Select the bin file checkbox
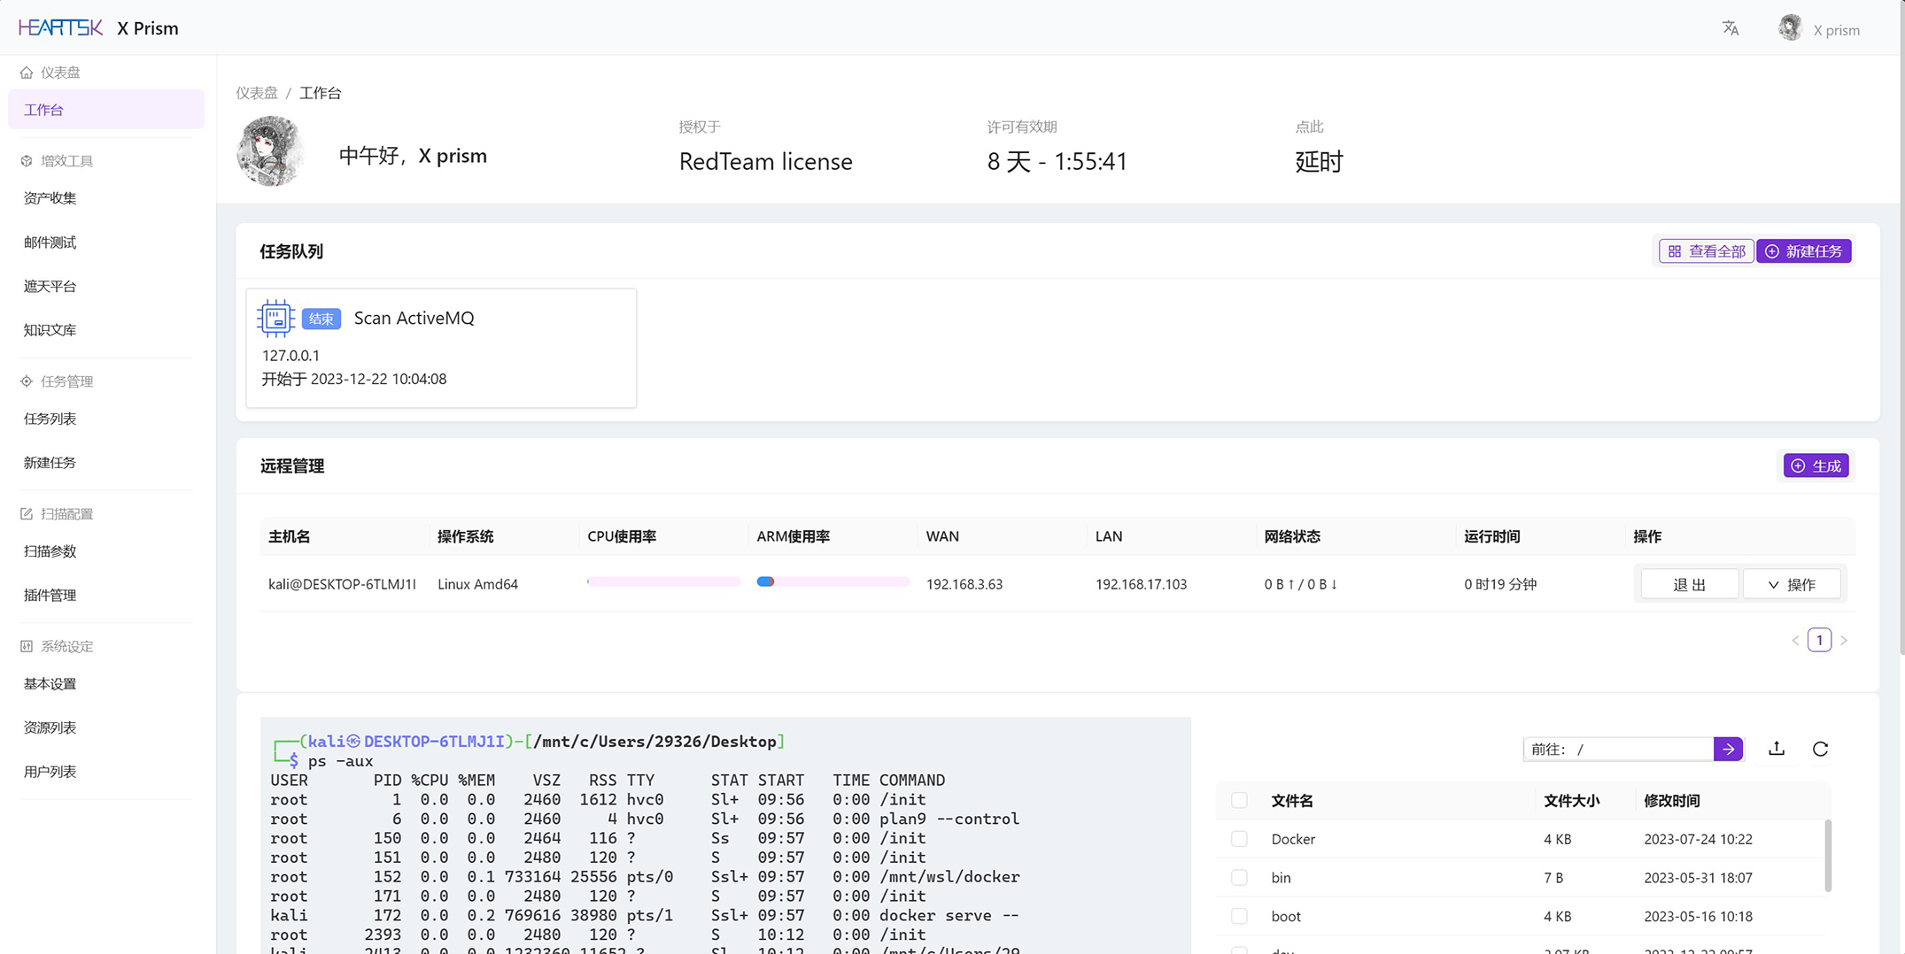 (x=1239, y=877)
